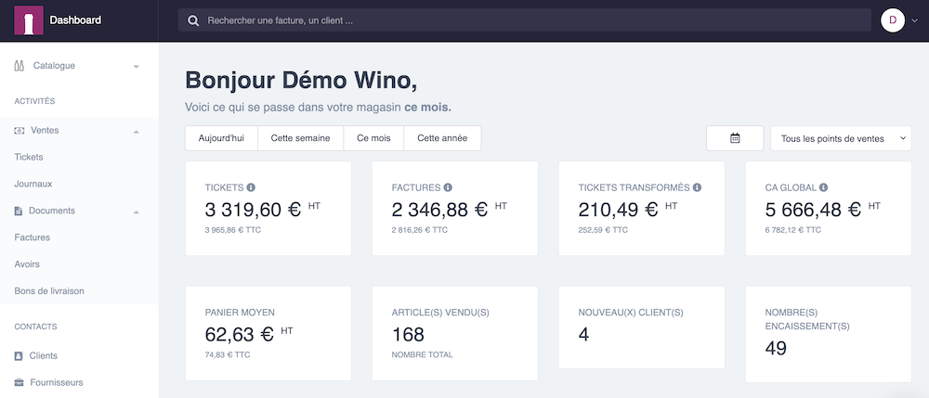Open Tous les points de ventes dropdown
929x398 pixels.
click(841, 138)
